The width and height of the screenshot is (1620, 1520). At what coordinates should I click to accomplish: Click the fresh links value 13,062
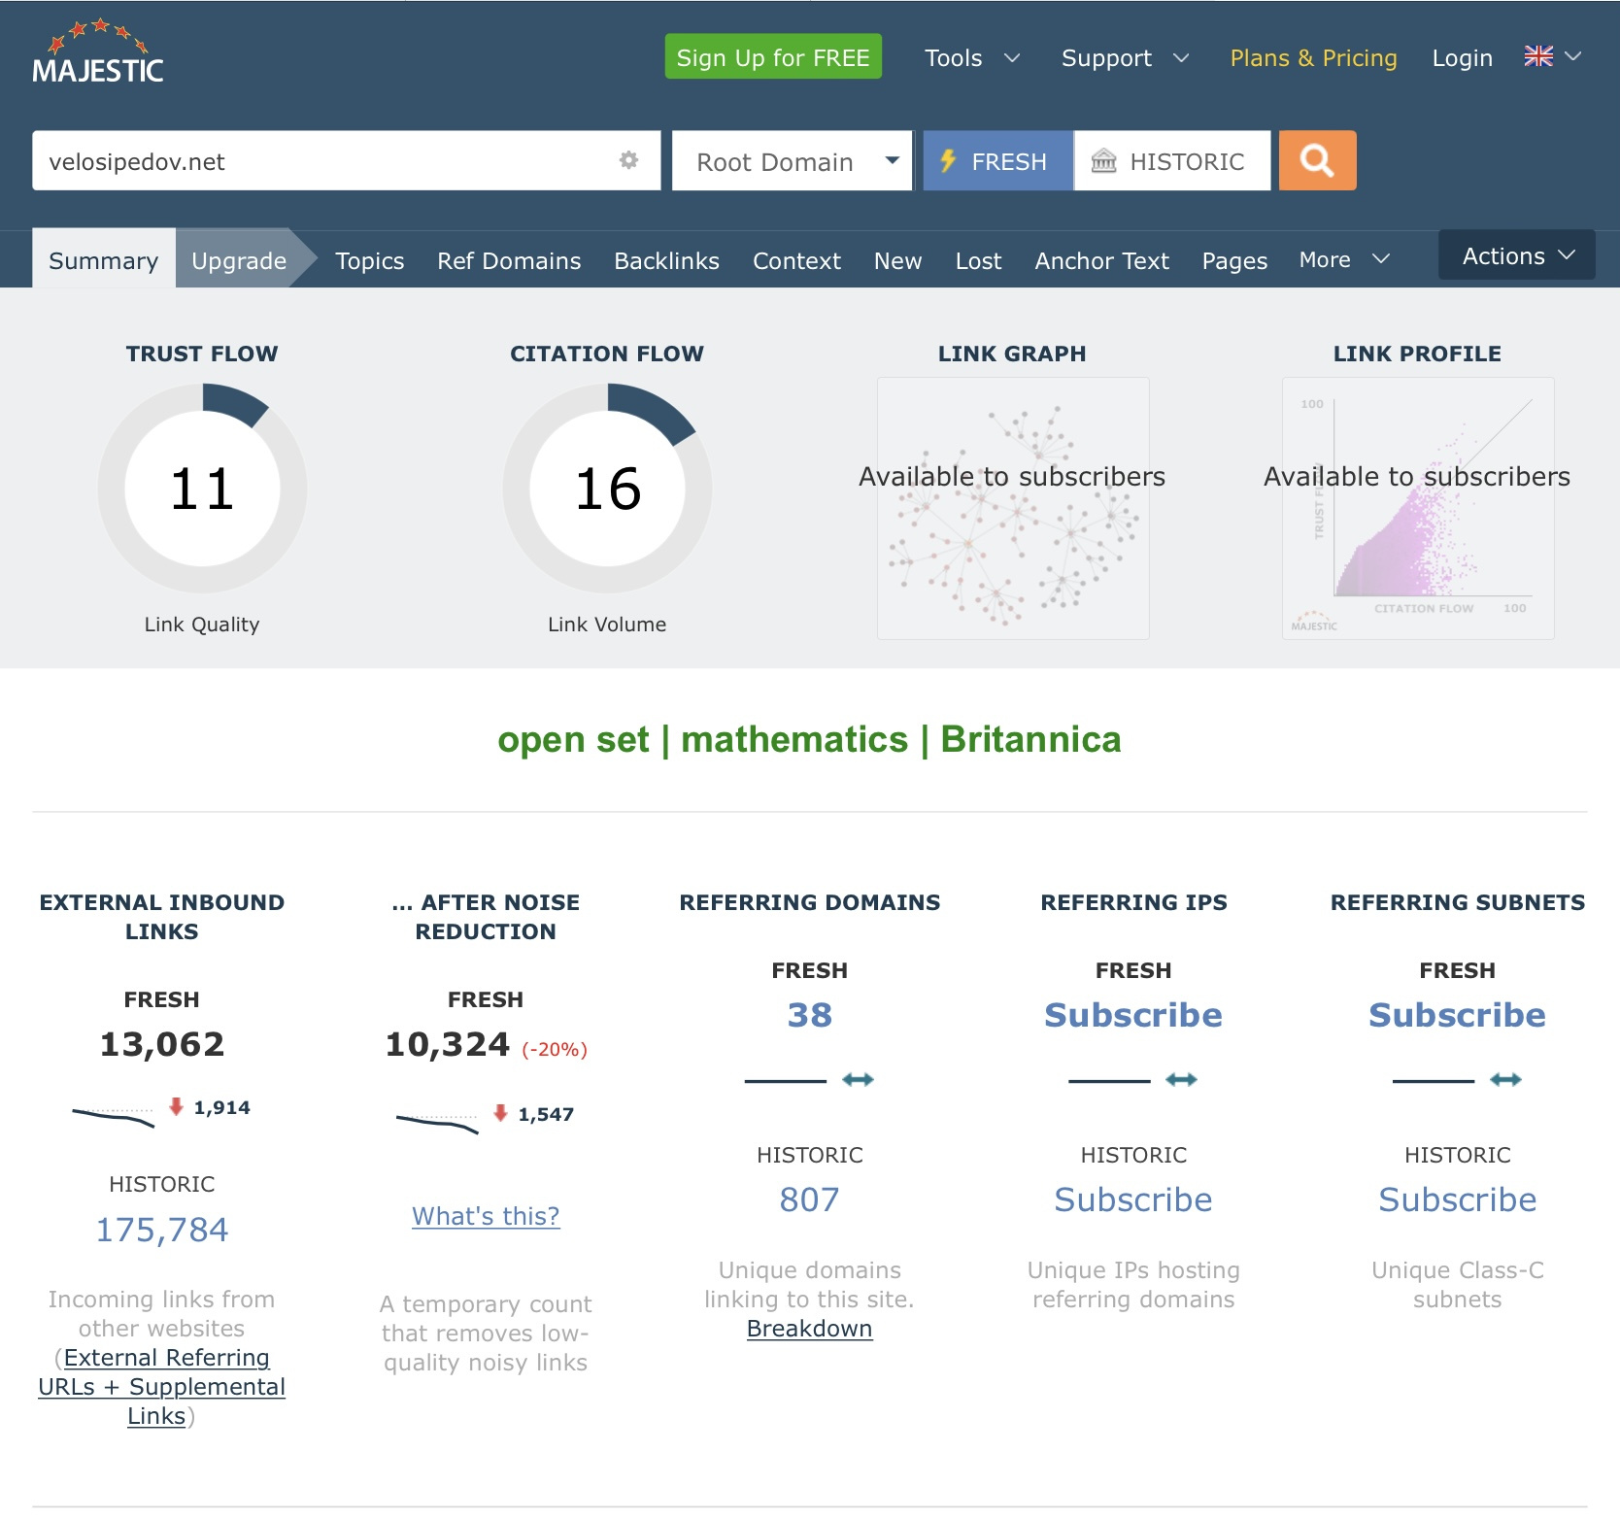[162, 1044]
